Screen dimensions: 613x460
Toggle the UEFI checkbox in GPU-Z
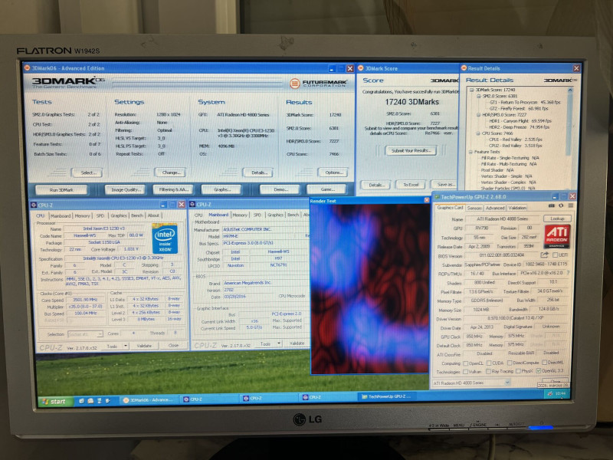click(x=555, y=255)
